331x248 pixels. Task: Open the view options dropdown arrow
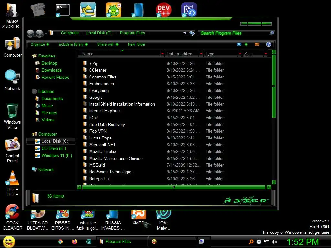(x=246, y=44)
